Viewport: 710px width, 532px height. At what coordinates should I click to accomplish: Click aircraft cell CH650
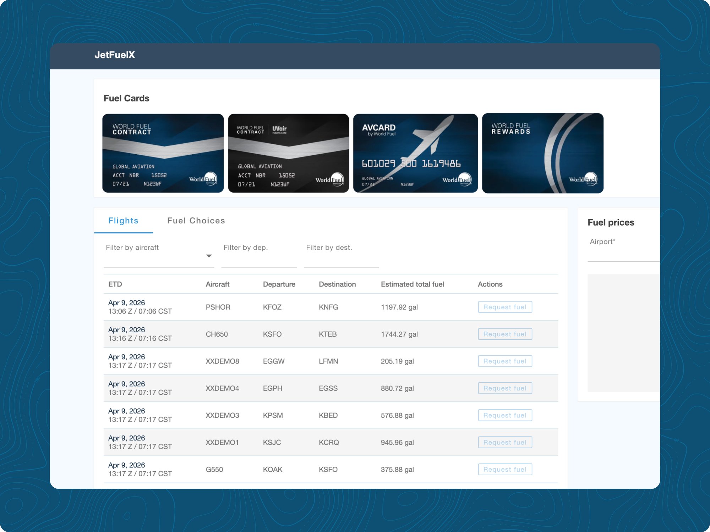pos(217,334)
